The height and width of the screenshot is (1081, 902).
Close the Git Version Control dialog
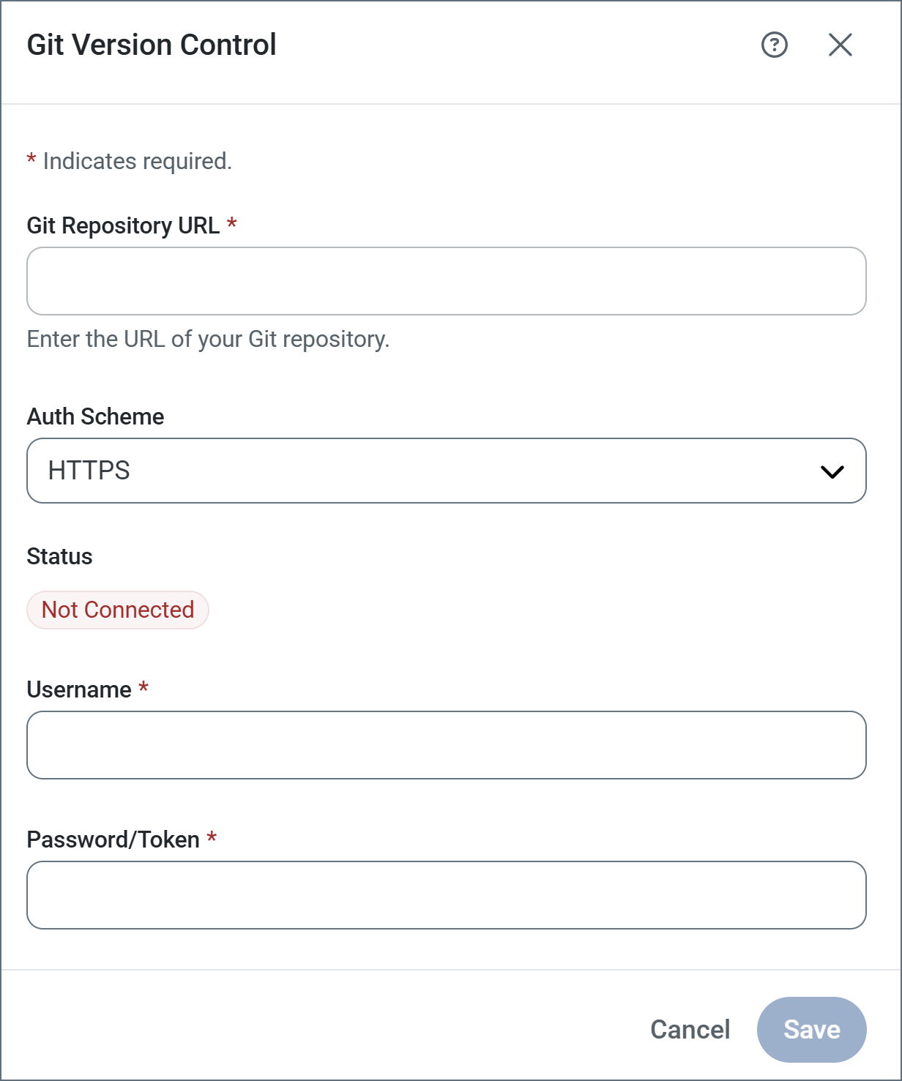coord(840,45)
